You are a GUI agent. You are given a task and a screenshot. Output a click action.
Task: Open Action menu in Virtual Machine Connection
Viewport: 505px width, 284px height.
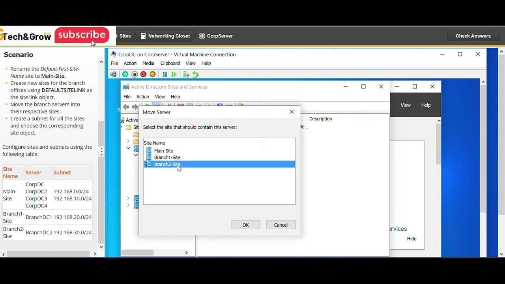tap(130, 63)
